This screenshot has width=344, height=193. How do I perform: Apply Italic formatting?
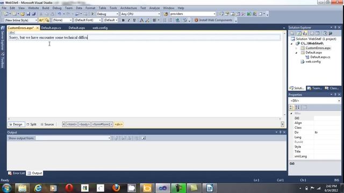(x=129, y=20)
